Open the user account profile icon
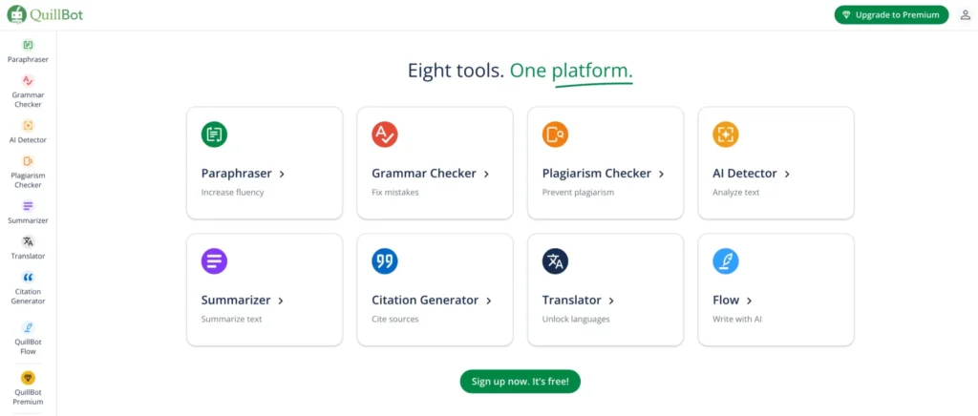978x416 pixels. (x=965, y=15)
